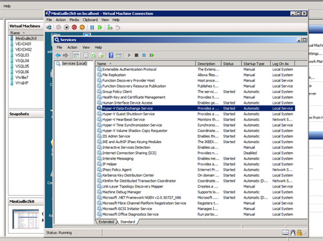Select VWille7 in Virtual Machines list

pos(22,77)
